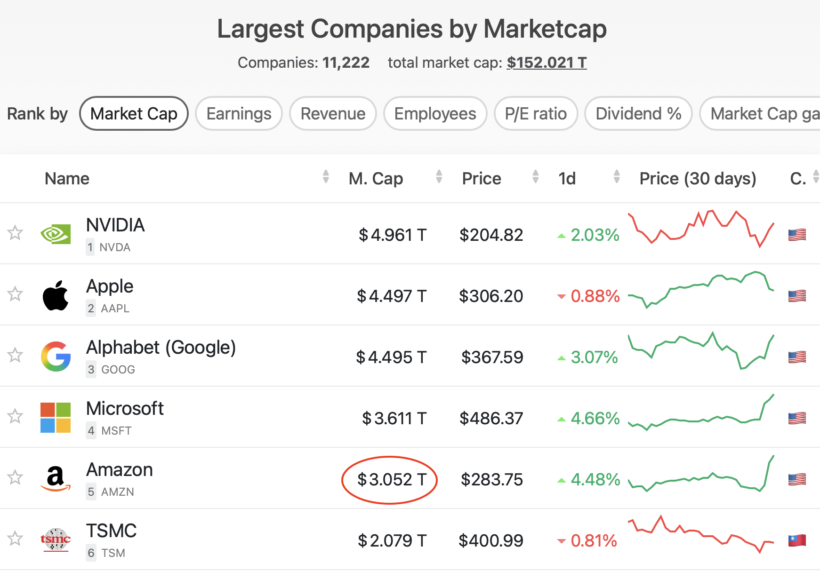Open the Alphabet (Google) company link
Viewport: 820px width, 571px height.
pos(161,348)
